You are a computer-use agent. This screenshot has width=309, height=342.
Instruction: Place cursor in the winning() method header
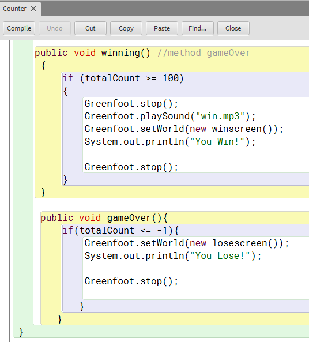click(92, 53)
